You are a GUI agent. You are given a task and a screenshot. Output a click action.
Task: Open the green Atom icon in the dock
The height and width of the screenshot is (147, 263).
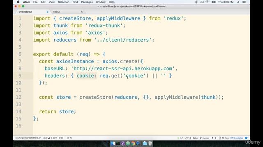pos(128,143)
